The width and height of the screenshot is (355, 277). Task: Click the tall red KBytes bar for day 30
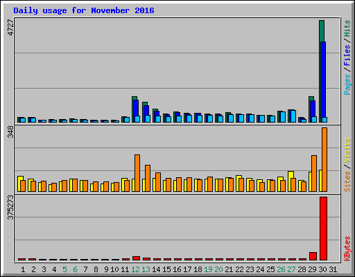click(323, 229)
